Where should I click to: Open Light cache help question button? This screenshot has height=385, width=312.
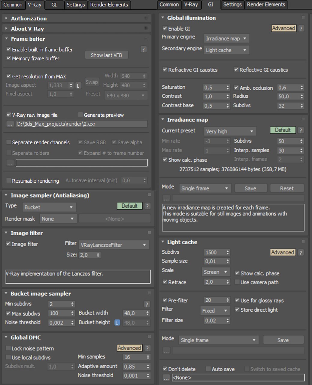click(x=301, y=252)
